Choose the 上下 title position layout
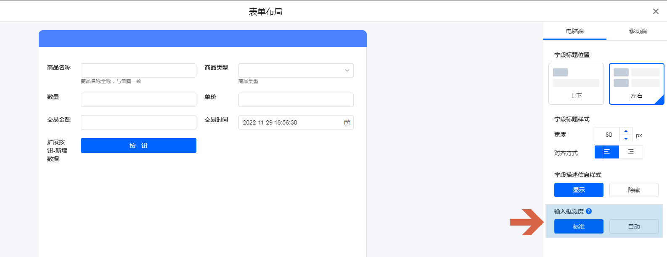 point(576,83)
